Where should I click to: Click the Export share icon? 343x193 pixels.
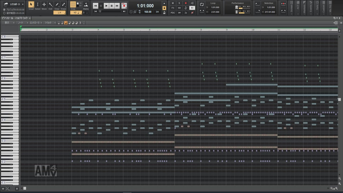6,4
